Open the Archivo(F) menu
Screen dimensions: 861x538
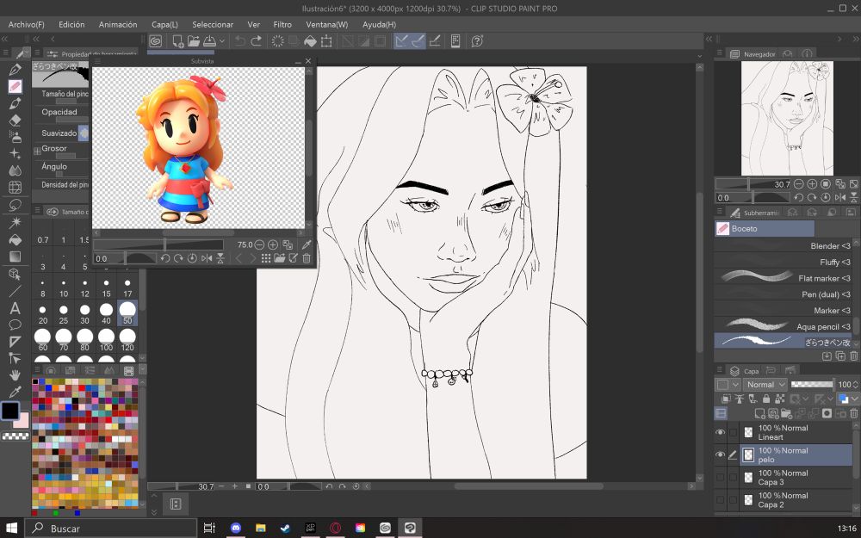pos(27,25)
